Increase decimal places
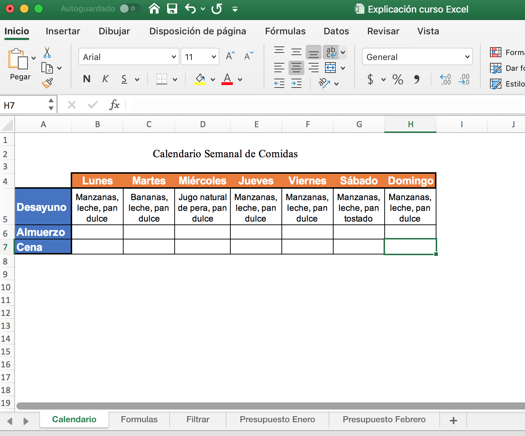This screenshot has height=436, width=525. pyautogui.click(x=445, y=79)
